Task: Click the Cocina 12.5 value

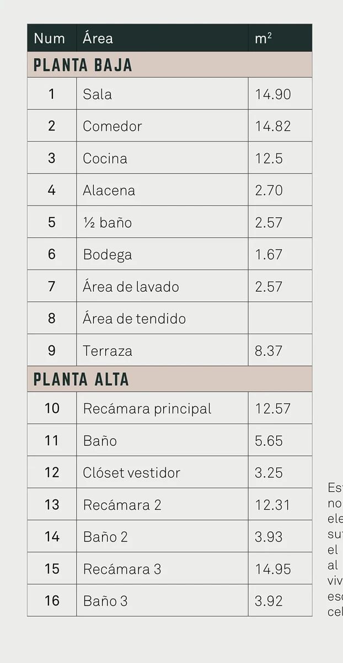Action: (269, 158)
